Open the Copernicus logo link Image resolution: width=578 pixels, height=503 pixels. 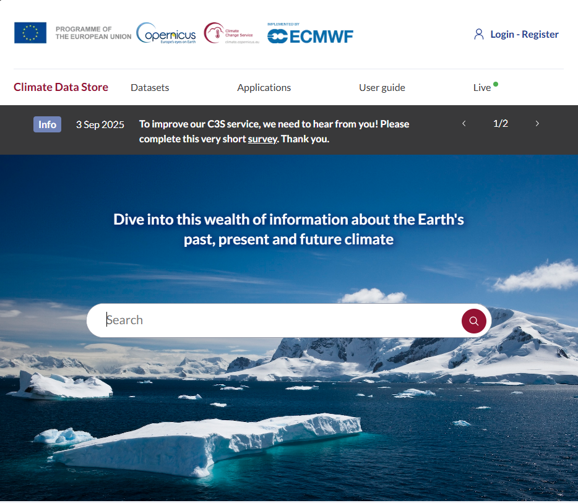tap(166, 33)
